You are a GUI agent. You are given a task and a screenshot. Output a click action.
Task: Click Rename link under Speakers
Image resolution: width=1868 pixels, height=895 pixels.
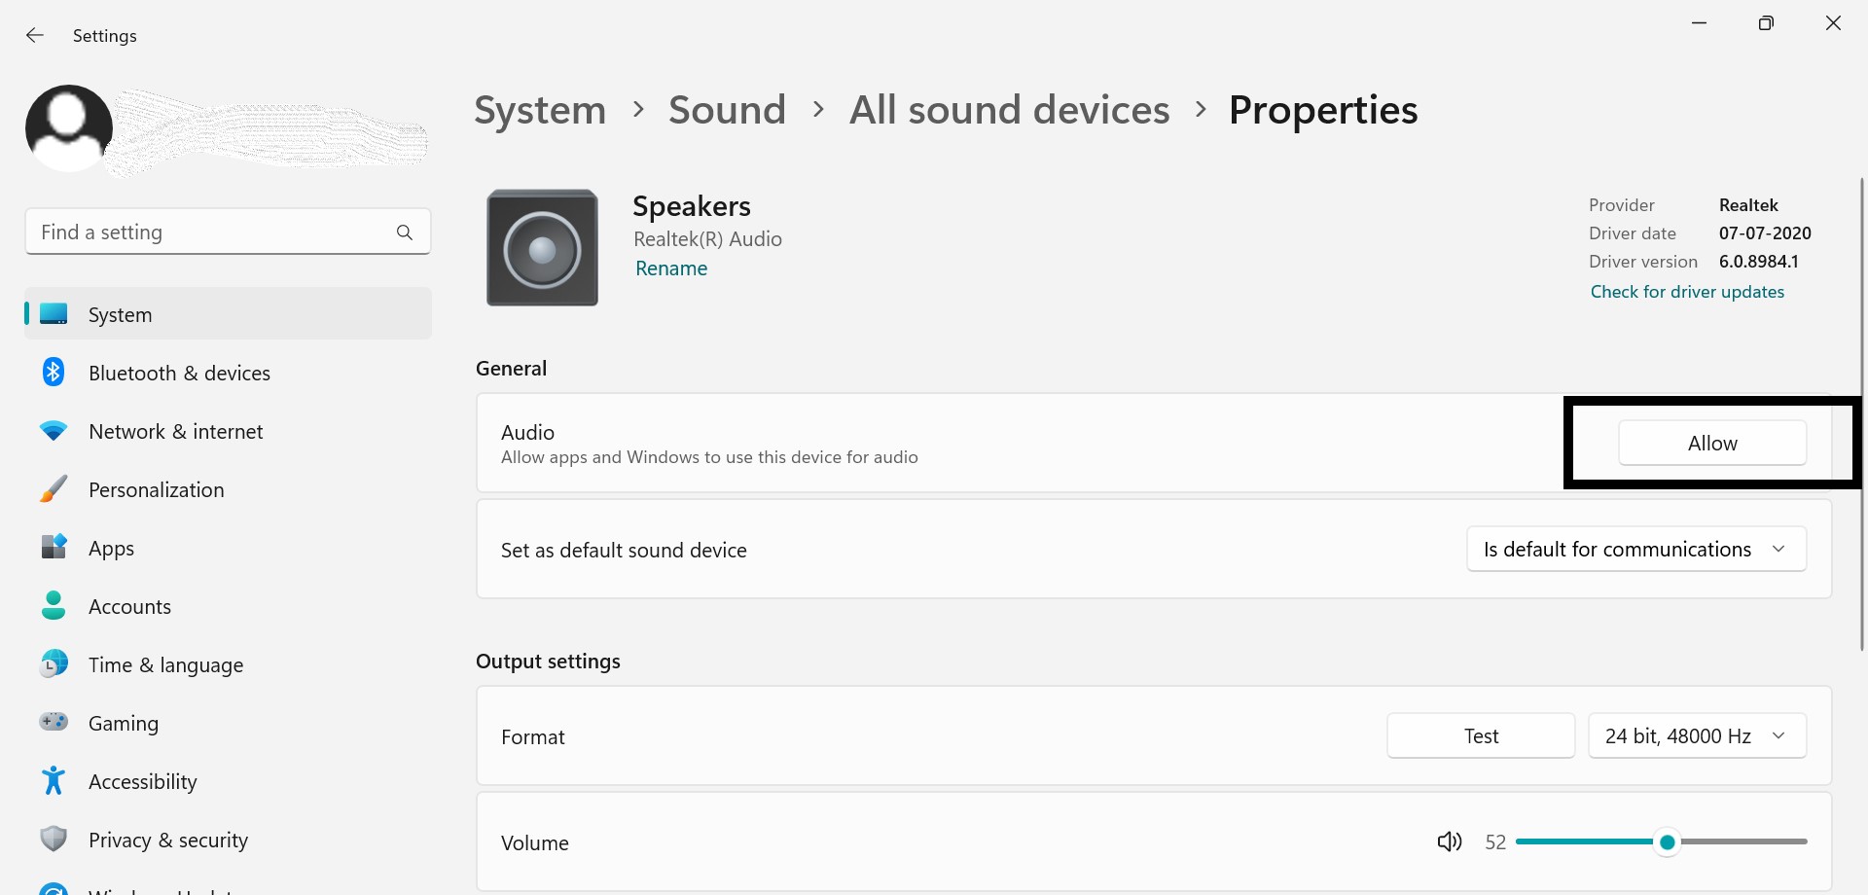tap(671, 268)
